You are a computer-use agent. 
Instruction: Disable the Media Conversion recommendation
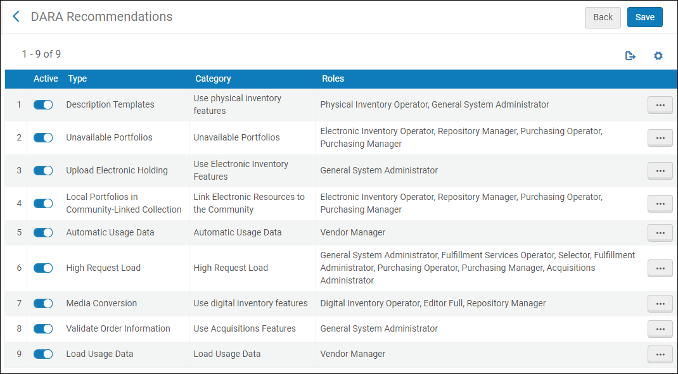[x=43, y=304]
